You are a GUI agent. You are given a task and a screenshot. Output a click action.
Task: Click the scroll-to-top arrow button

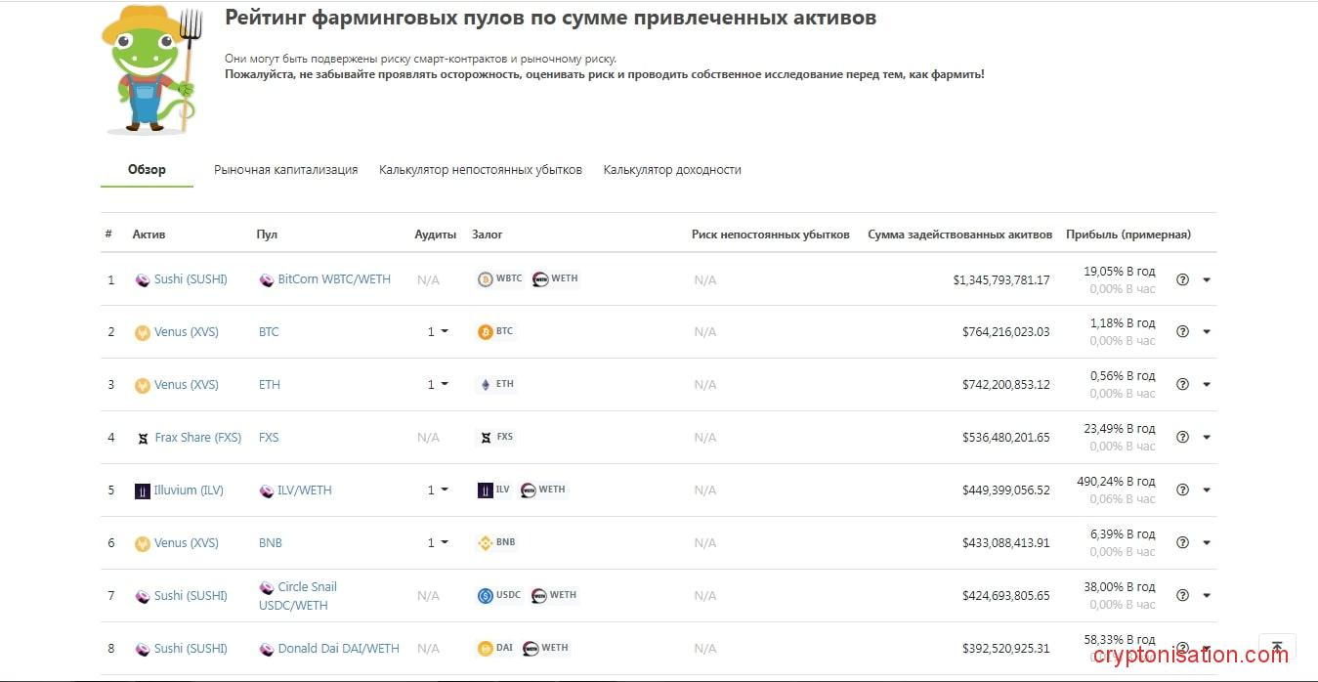(1277, 650)
